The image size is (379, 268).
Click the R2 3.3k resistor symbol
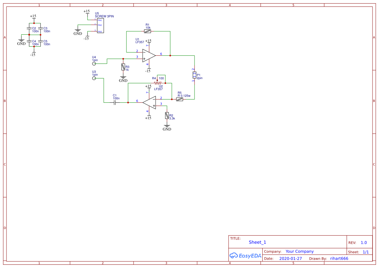tap(167, 115)
